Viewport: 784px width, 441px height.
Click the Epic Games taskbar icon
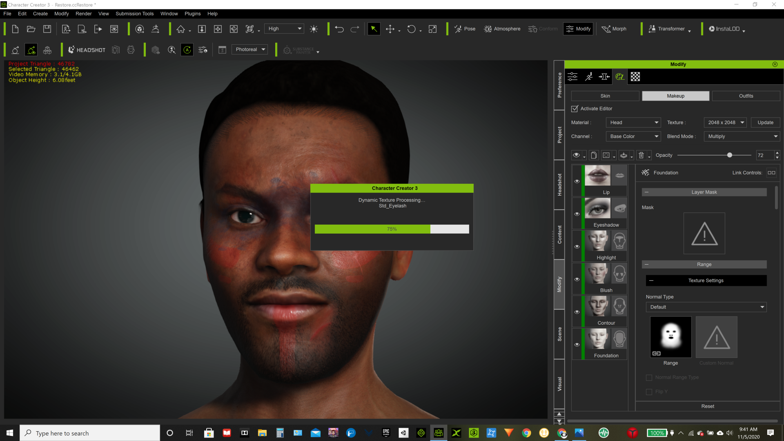coord(386,433)
